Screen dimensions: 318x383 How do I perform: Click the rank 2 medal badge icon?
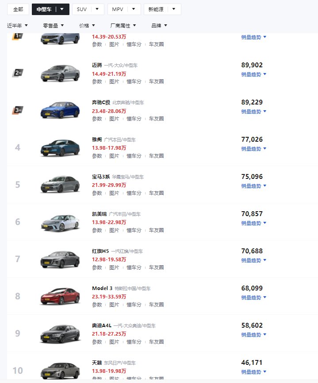coord(18,73)
